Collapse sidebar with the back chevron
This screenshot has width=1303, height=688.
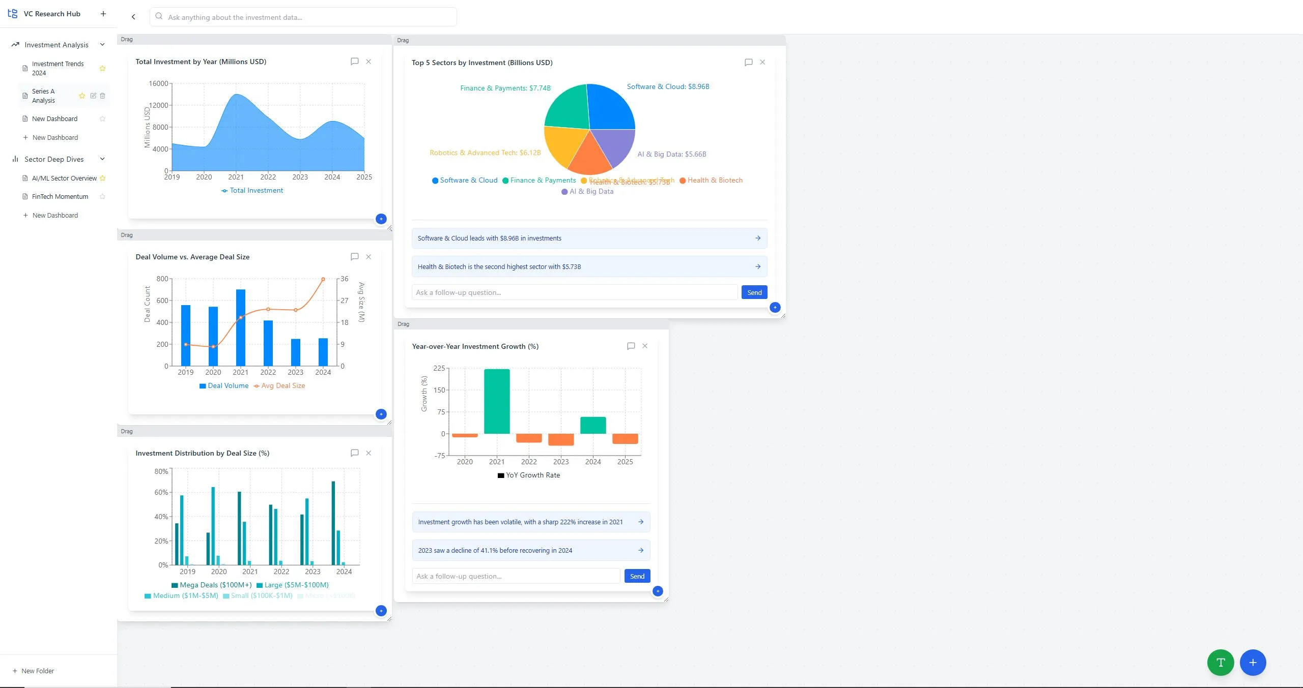pos(133,17)
